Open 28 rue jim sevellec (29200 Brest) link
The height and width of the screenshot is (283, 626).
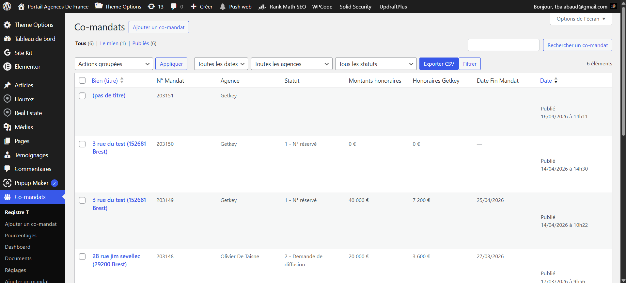click(x=116, y=260)
